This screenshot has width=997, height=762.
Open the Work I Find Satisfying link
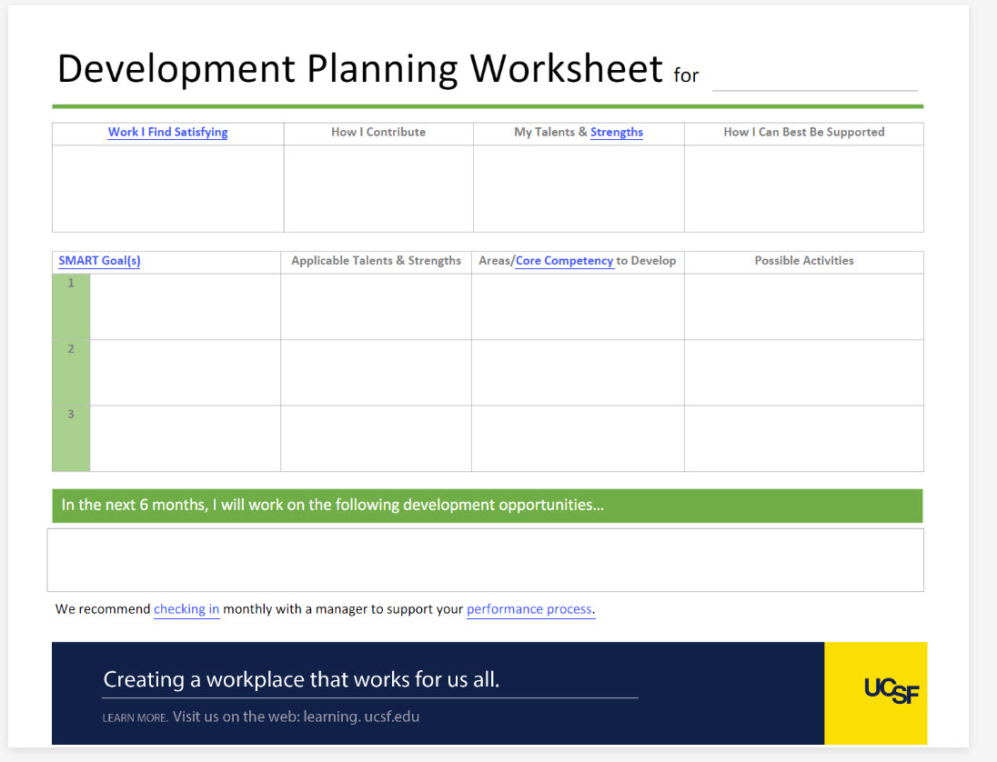click(x=167, y=132)
